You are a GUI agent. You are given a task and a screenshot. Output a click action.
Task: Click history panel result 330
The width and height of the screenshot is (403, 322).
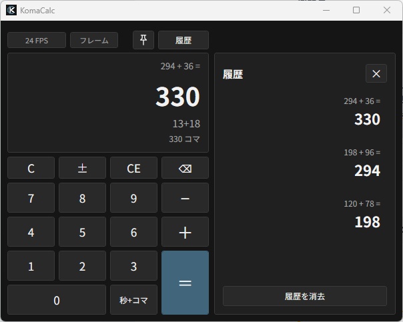coord(367,119)
